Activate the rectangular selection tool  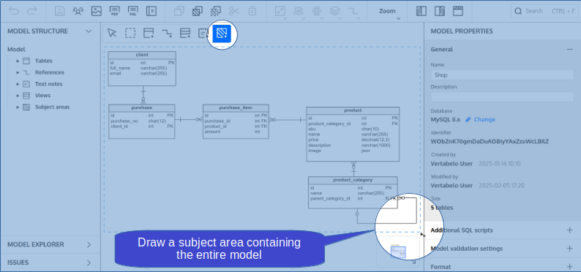click(130, 34)
